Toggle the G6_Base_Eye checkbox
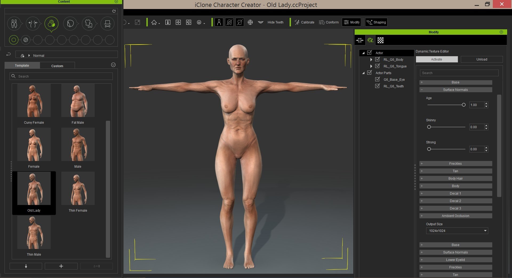 click(377, 79)
